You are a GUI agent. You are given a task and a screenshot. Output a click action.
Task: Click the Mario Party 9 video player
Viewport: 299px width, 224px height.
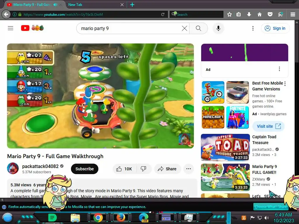point(100,96)
